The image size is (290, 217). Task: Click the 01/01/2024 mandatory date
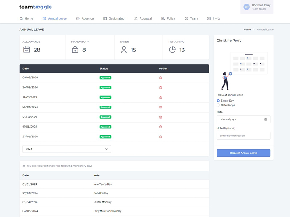point(30,184)
